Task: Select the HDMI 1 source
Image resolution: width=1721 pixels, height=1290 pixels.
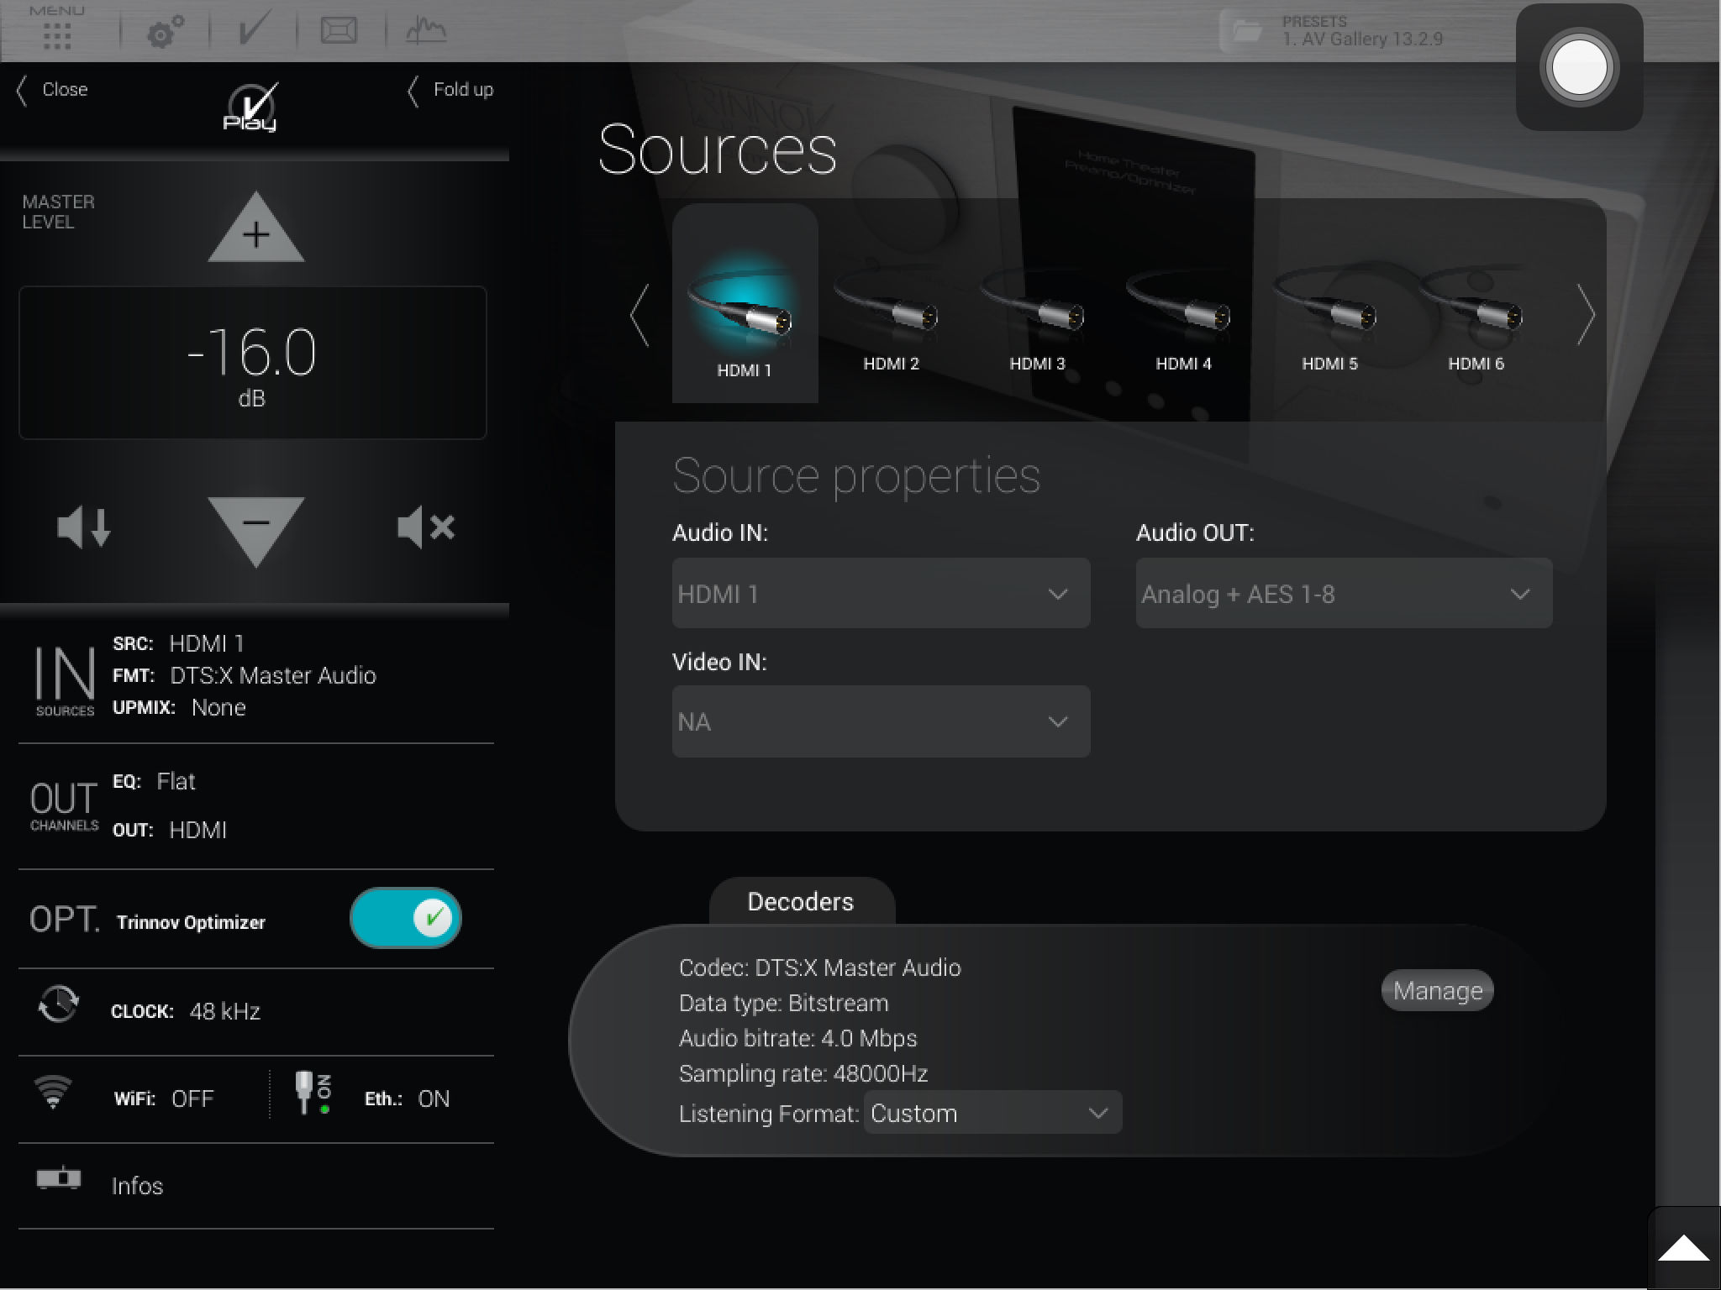Action: [x=745, y=303]
